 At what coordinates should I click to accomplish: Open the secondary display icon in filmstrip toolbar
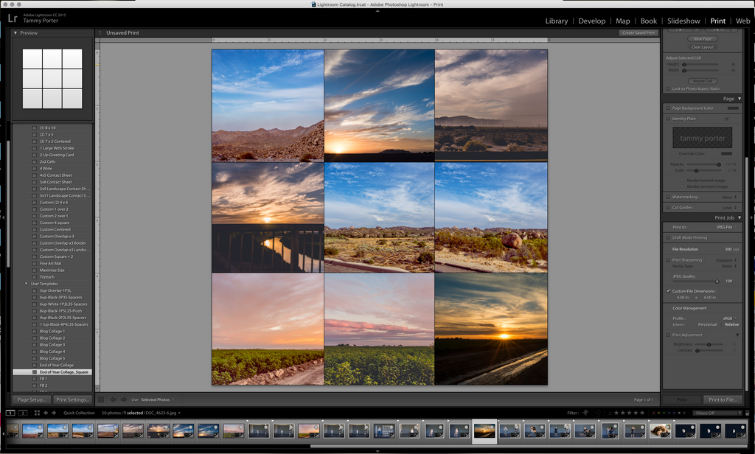pos(24,413)
